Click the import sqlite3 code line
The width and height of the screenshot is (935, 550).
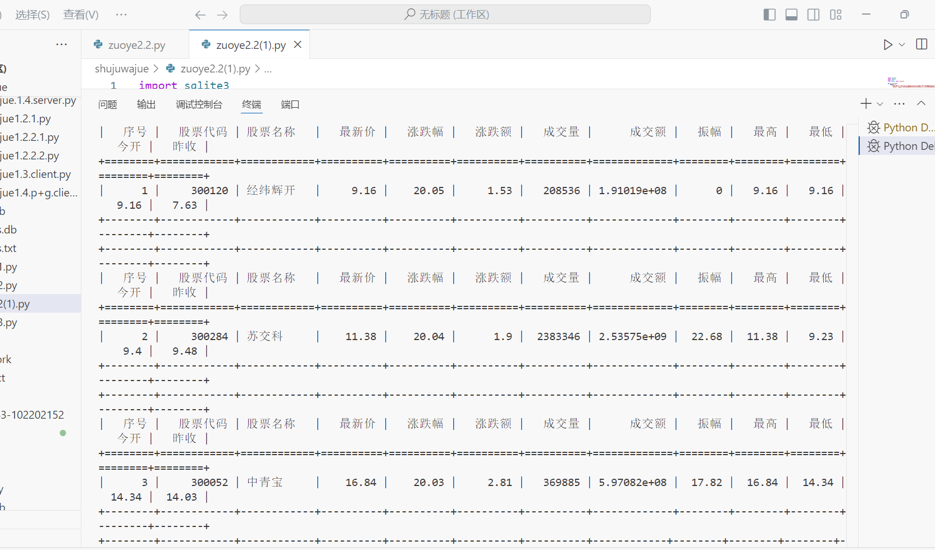(184, 85)
